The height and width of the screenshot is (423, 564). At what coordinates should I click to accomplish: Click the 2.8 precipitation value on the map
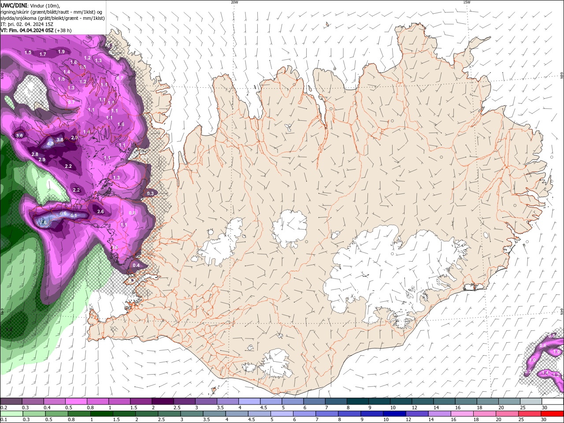(35, 154)
